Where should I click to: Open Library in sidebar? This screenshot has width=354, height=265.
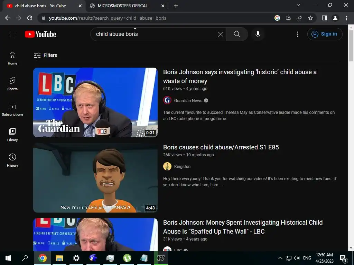(x=12, y=135)
